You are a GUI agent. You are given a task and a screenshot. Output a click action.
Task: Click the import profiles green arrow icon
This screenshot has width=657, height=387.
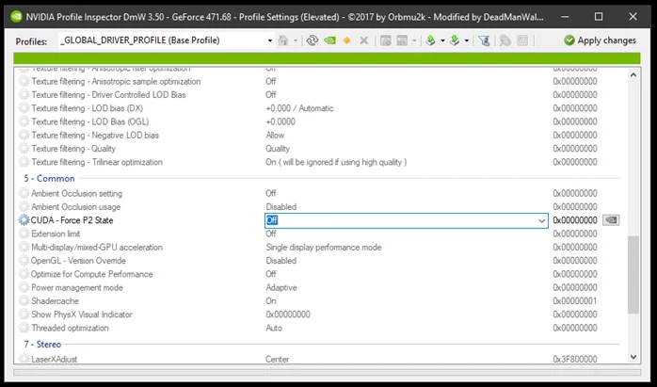pos(455,40)
